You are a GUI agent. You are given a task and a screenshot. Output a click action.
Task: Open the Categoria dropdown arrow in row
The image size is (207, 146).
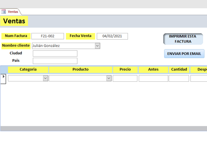pyautogui.click(x=45, y=78)
